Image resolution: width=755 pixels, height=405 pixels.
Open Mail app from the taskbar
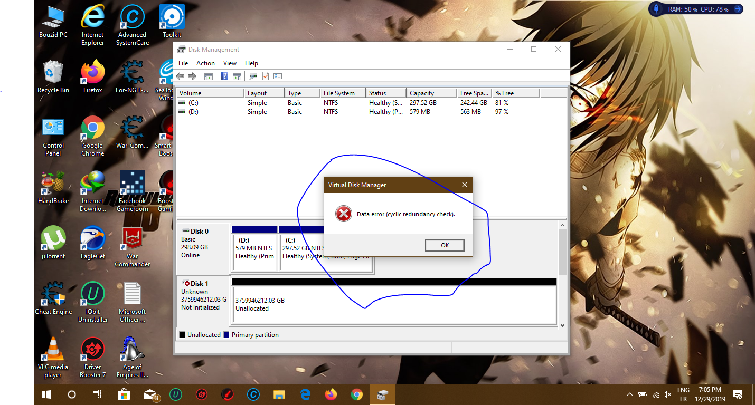coord(150,394)
